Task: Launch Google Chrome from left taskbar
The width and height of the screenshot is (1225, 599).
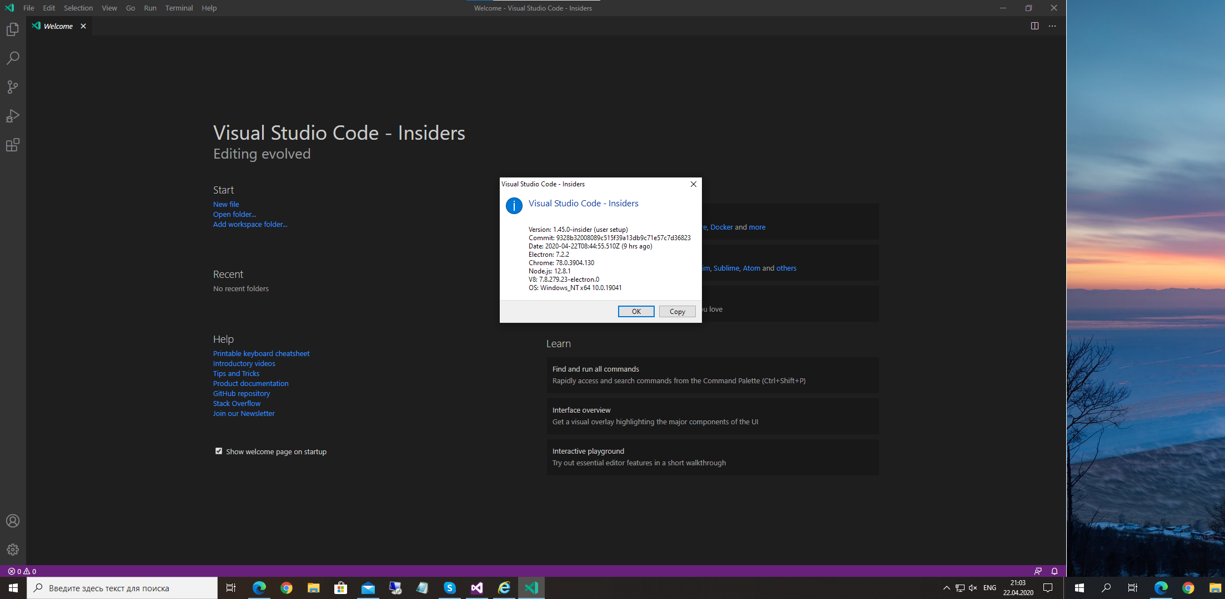Action: [x=287, y=588]
